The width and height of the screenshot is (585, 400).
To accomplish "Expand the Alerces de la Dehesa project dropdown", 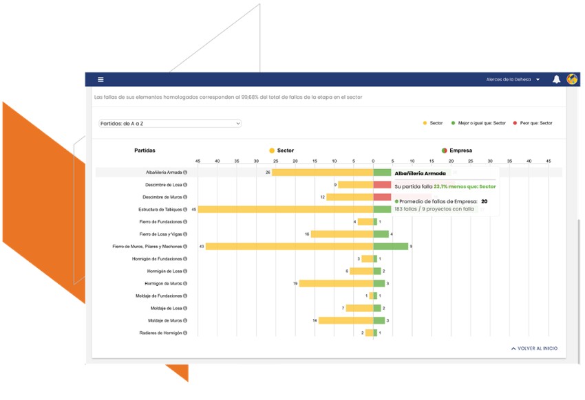I will coord(513,80).
